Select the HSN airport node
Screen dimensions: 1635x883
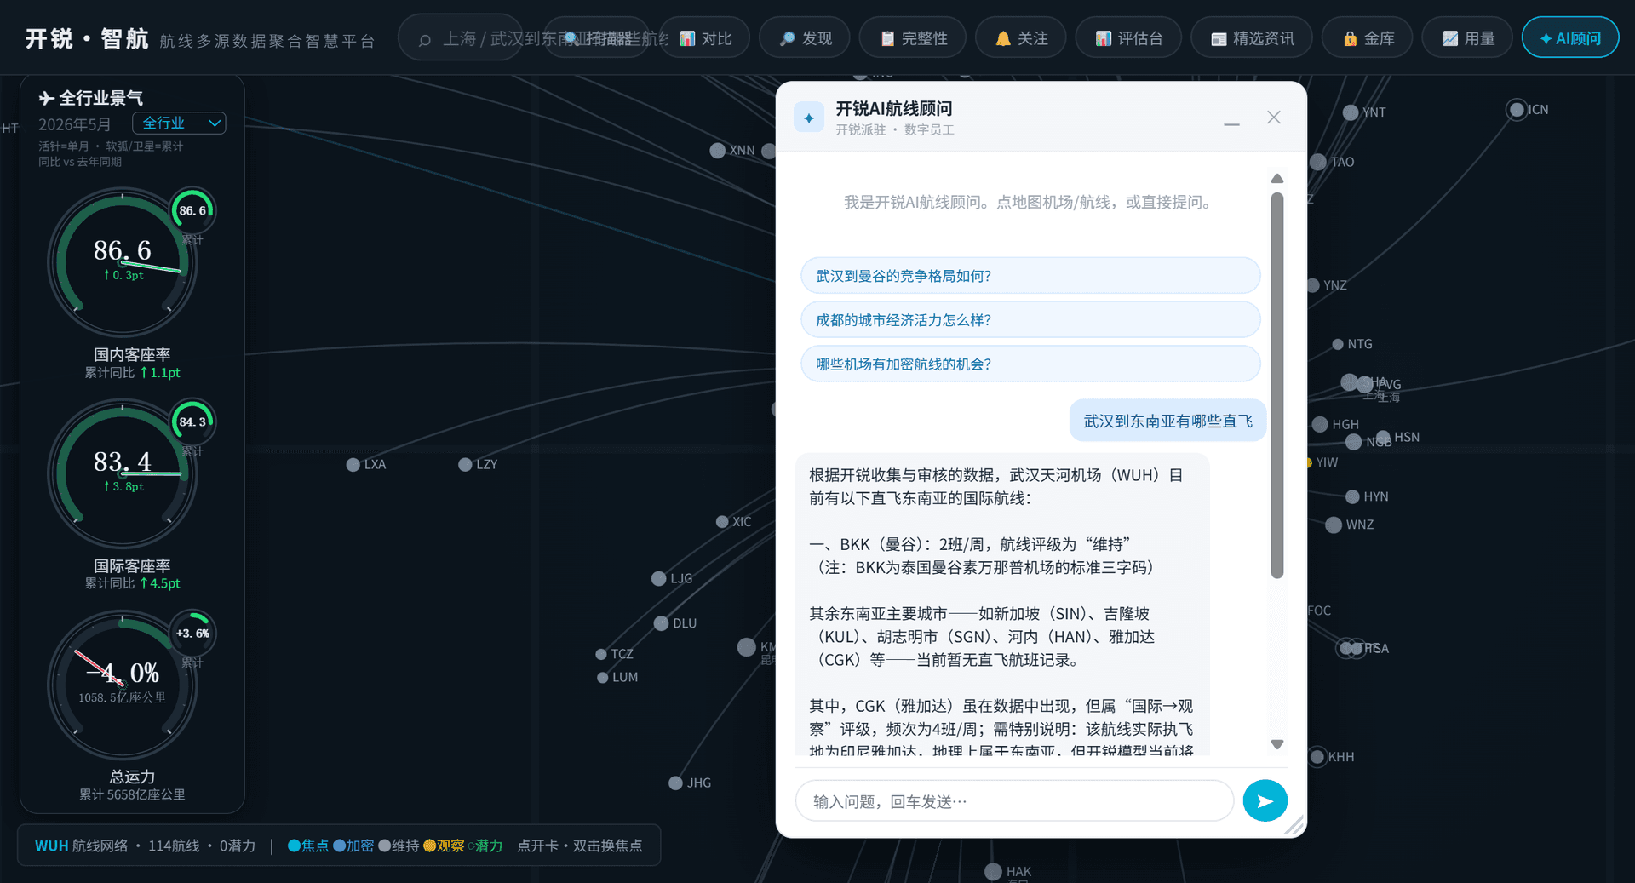[x=1384, y=438]
